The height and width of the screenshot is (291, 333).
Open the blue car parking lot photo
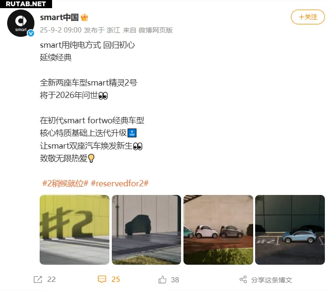[290, 230]
